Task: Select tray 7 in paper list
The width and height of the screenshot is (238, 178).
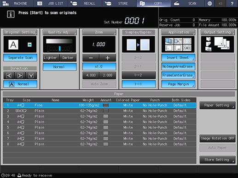Action: 99,139
